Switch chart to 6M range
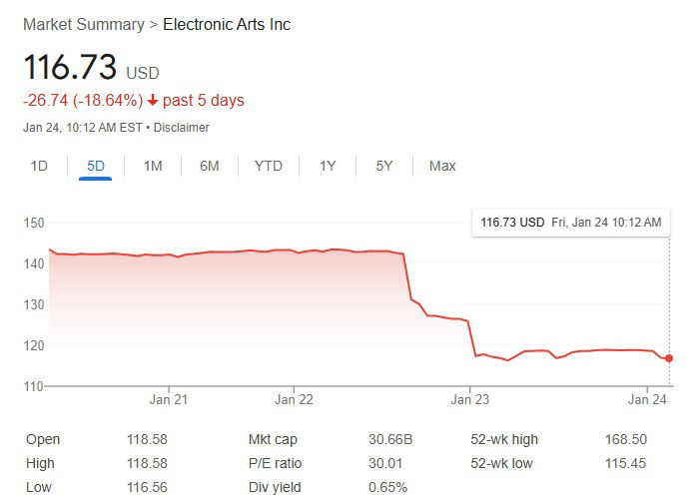The width and height of the screenshot is (690, 501). [210, 166]
